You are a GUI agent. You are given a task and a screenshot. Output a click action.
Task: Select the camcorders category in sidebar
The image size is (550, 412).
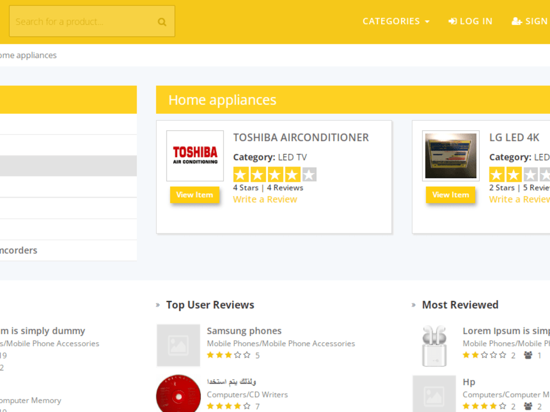click(x=68, y=250)
